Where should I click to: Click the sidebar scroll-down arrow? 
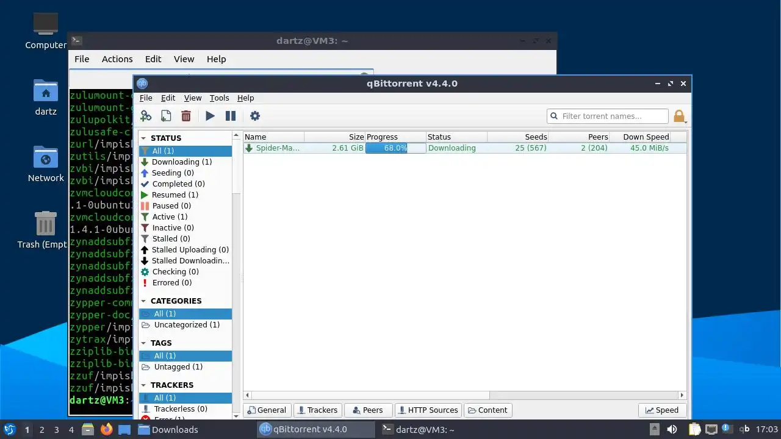[236, 415]
